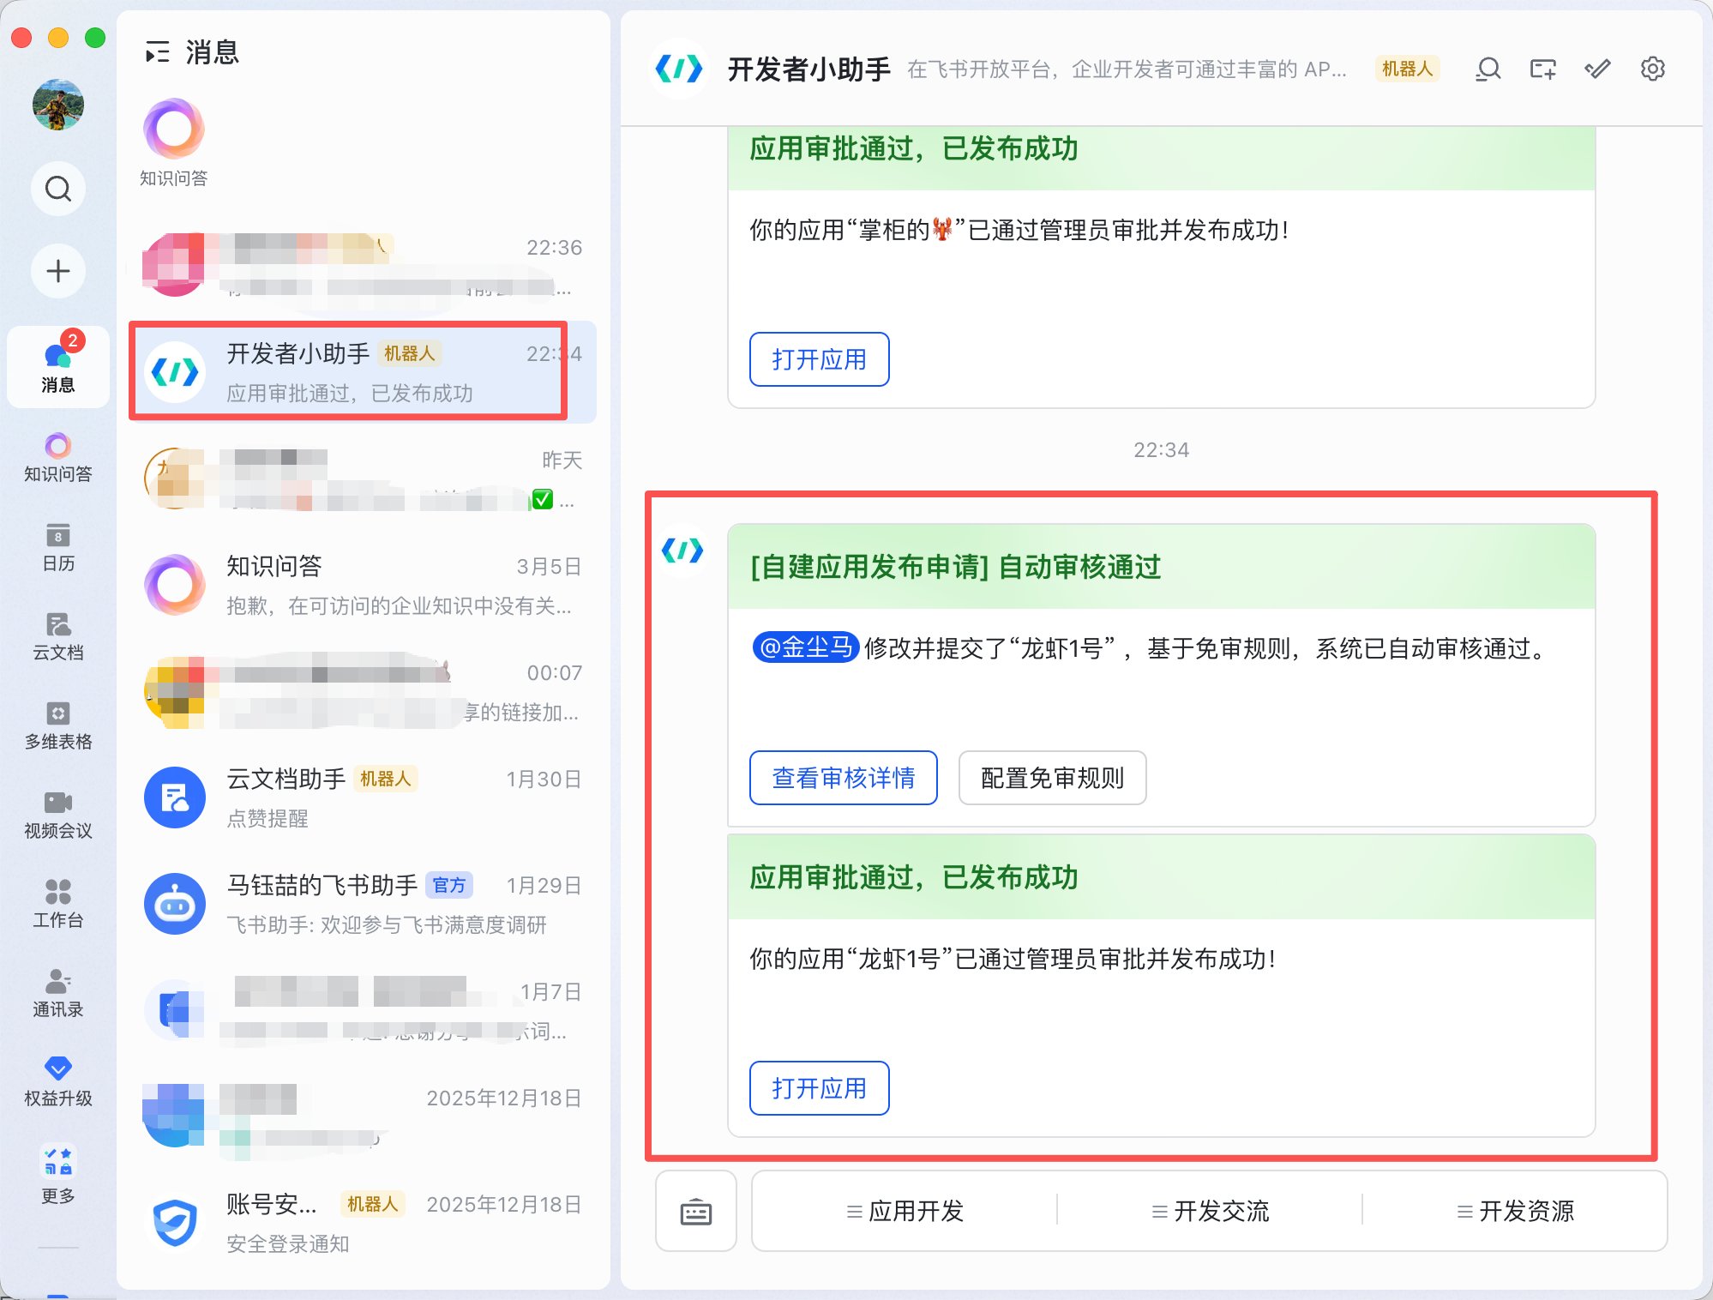1713x1300 pixels.
Task: Switch to keyboard input icon
Action: pyautogui.click(x=696, y=1211)
